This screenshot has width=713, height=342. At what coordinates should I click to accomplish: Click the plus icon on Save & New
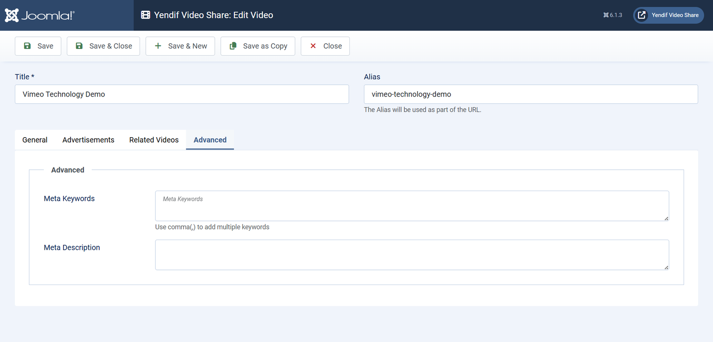point(158,46)
